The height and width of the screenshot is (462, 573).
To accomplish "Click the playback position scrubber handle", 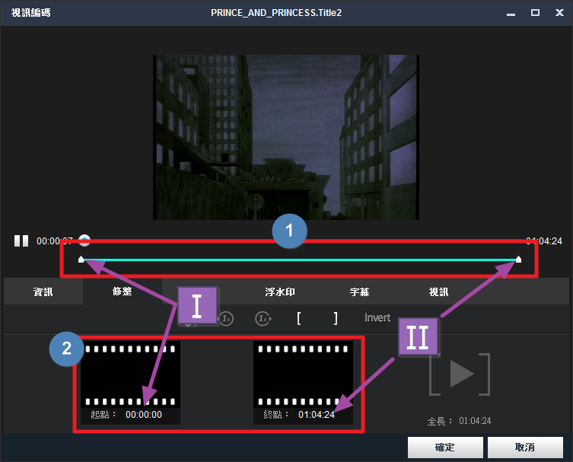I will (x=84, y=241).
